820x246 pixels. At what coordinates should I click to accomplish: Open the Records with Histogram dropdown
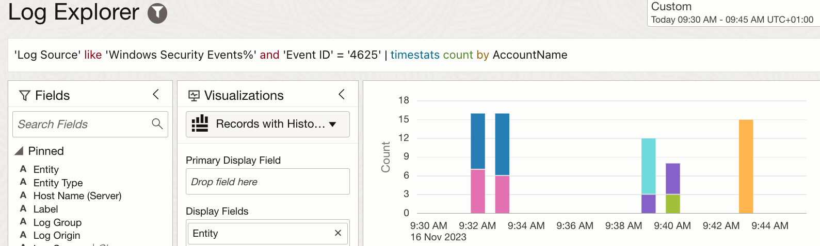pos(333,124)
